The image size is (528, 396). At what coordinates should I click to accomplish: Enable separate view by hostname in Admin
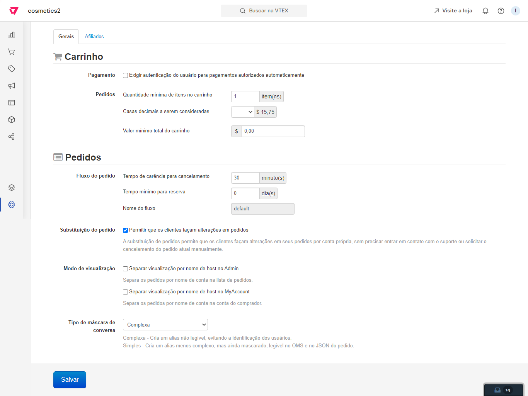point(125,269)
